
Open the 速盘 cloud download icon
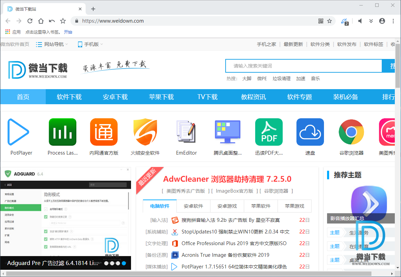point(310,132)
